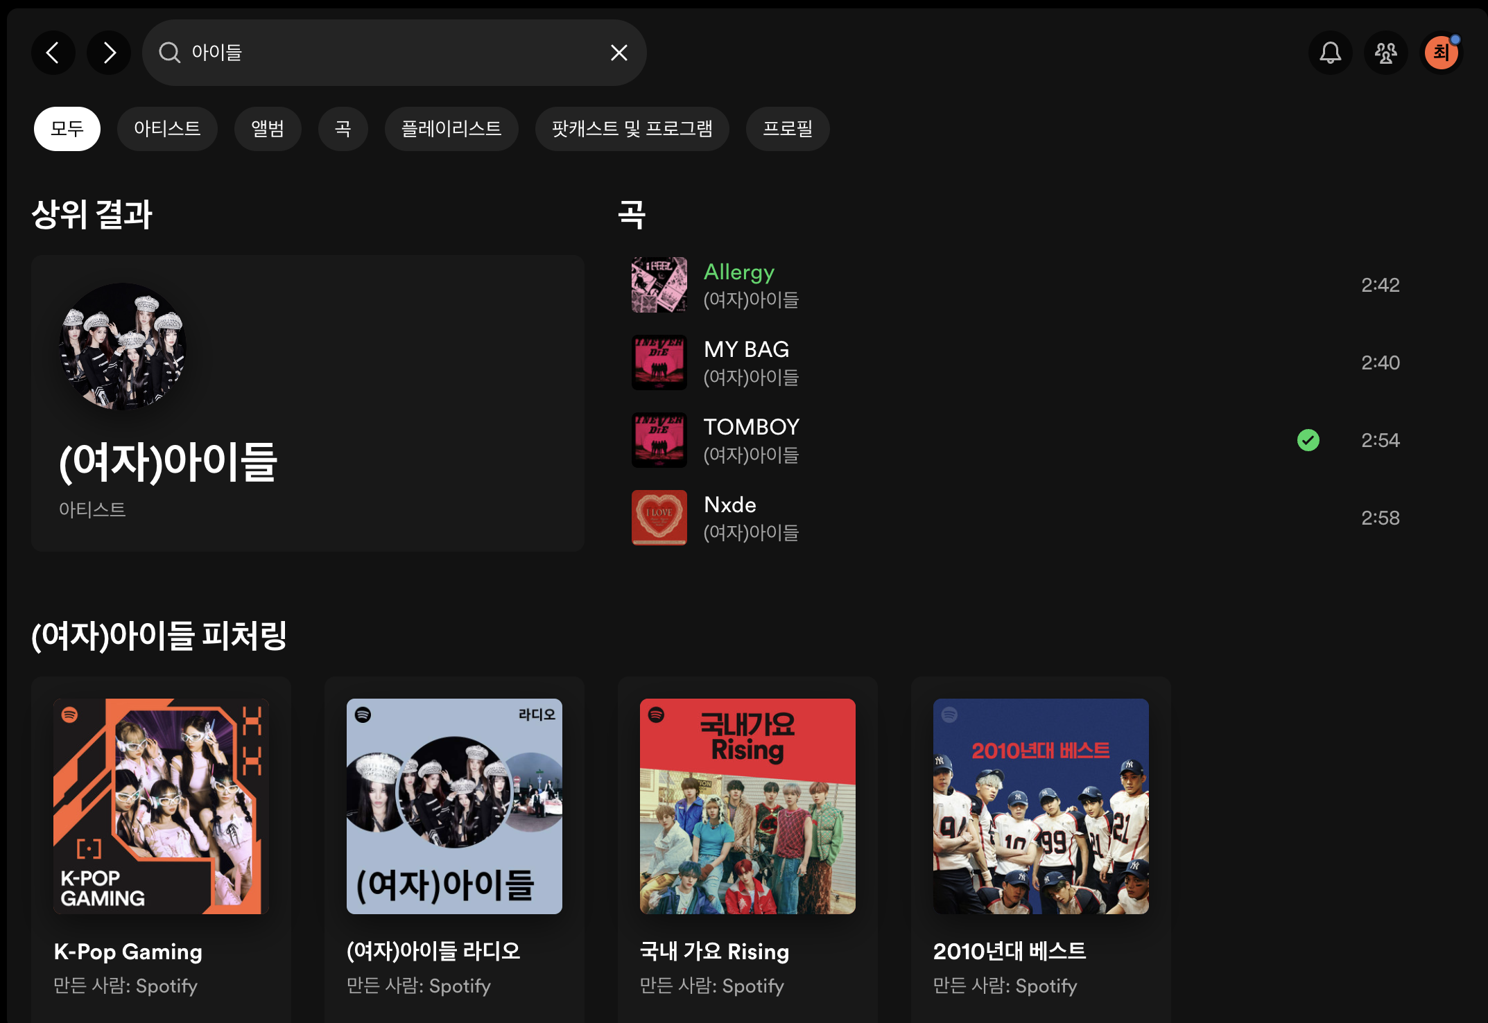Click the search magnifier icon
This screenshot has height=1023, width=1488.
(x=169, y=53)
